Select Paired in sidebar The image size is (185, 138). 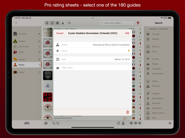(27, 72)
